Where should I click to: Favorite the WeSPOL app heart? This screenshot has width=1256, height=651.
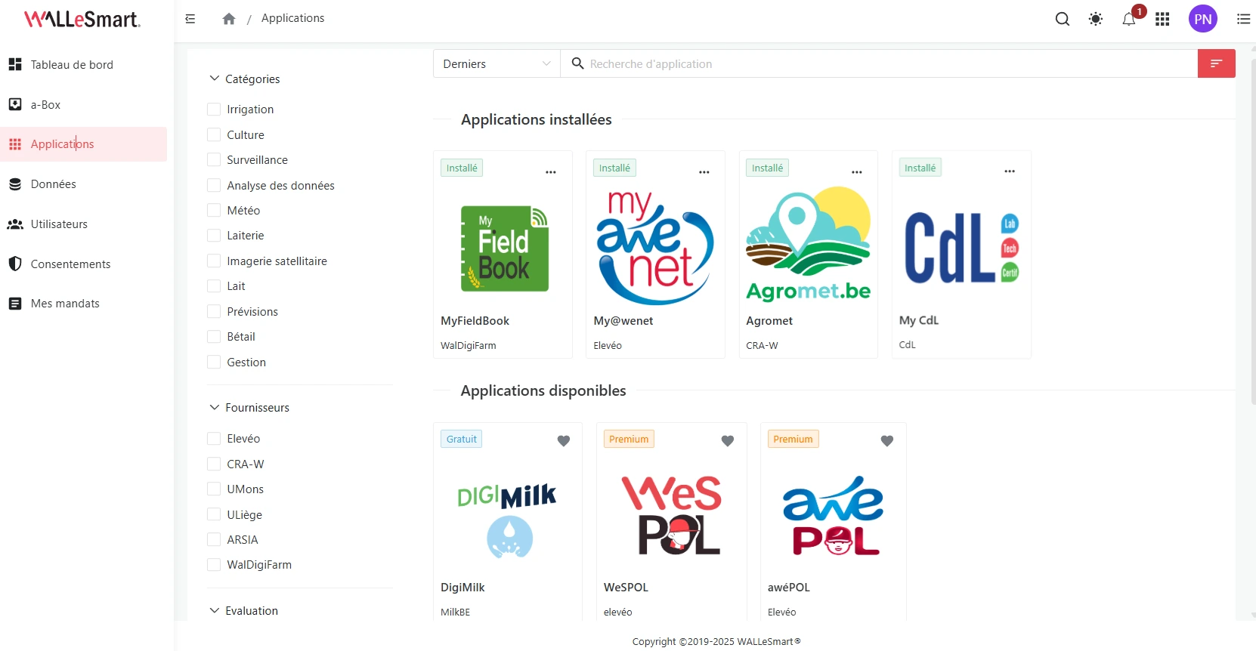[x=728, y=441]
